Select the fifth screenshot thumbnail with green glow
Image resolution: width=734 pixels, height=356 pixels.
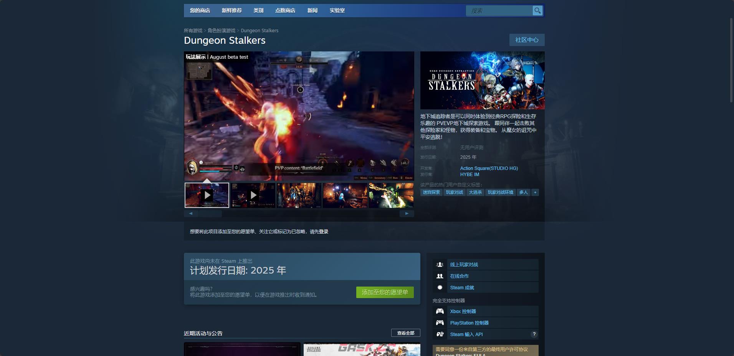click(391, 195)
